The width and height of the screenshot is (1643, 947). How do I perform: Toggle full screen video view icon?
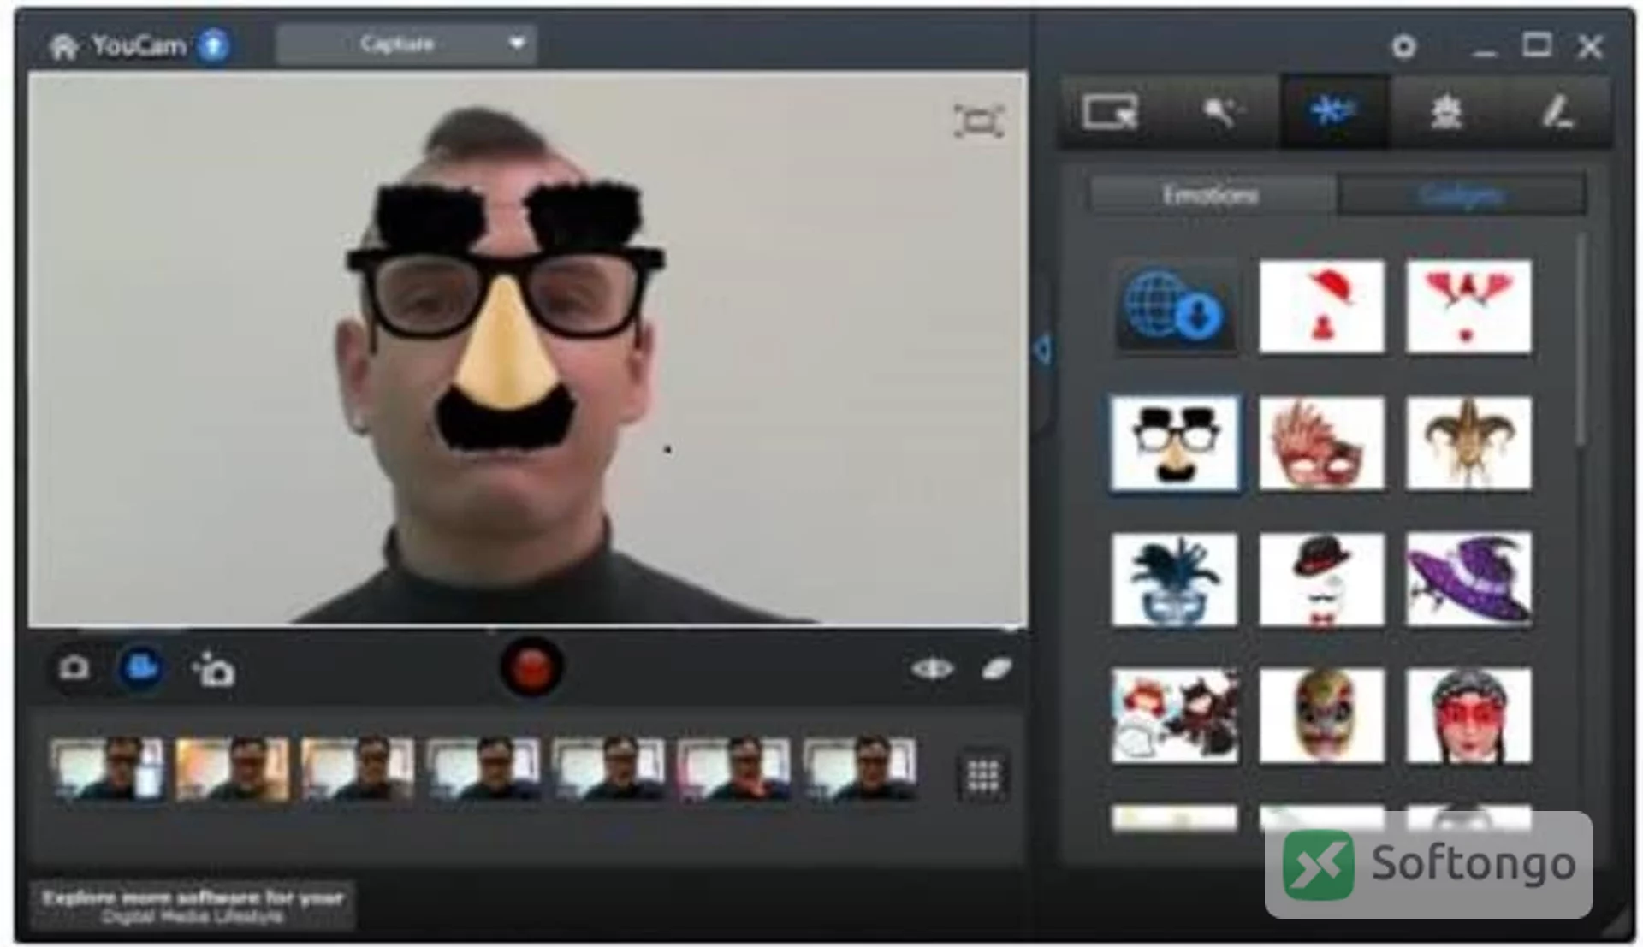click(978, 121)
